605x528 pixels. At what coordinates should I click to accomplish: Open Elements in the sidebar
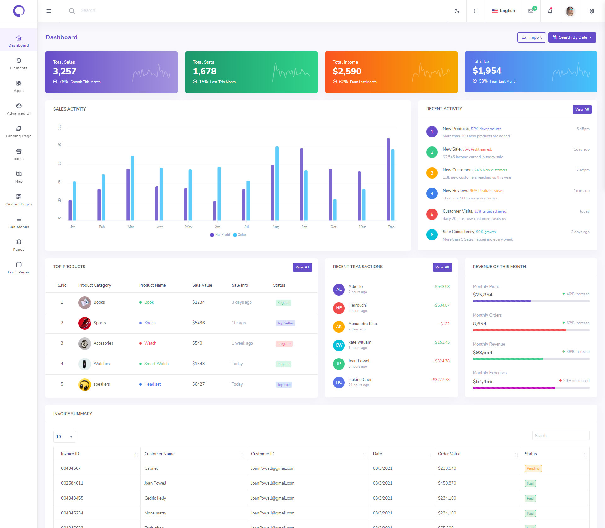[x=19, y=64]
